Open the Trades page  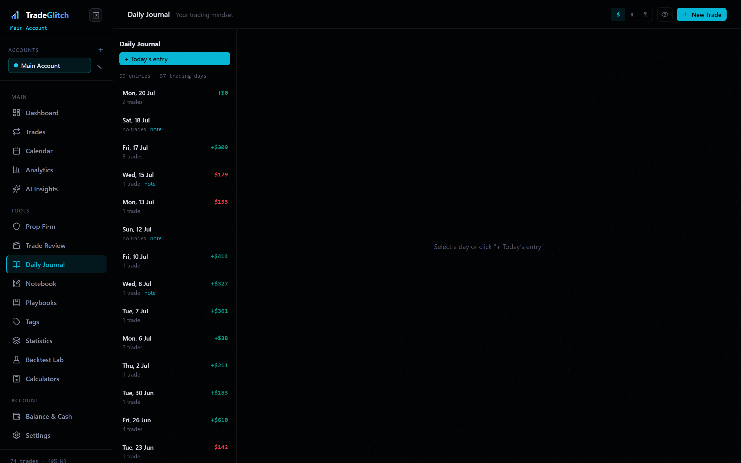coord(56,132)
